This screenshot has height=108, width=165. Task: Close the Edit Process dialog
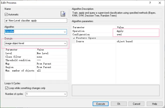click(160, 3)
